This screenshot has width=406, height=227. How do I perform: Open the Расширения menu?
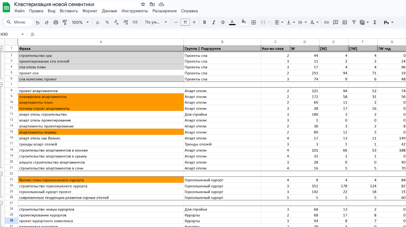pos(164,11)
